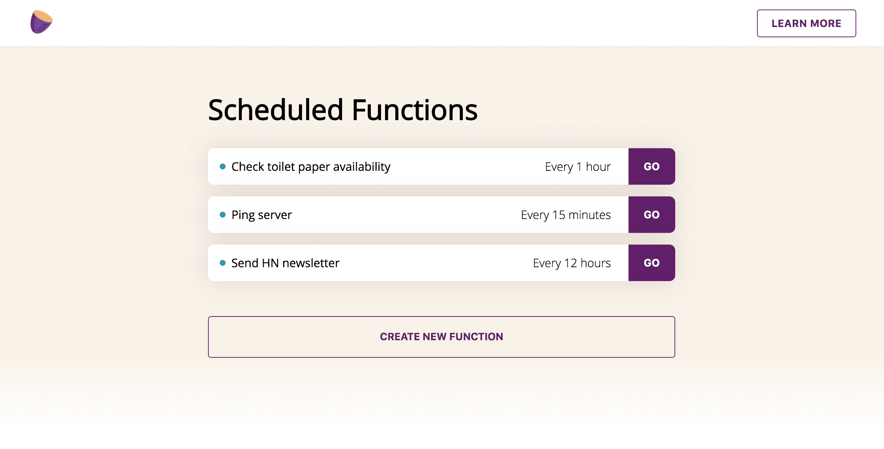Click the 'Every 12 hours' schedule label
Image resolution: width=884 pixels, height=449 pixels.
(572, 263)
